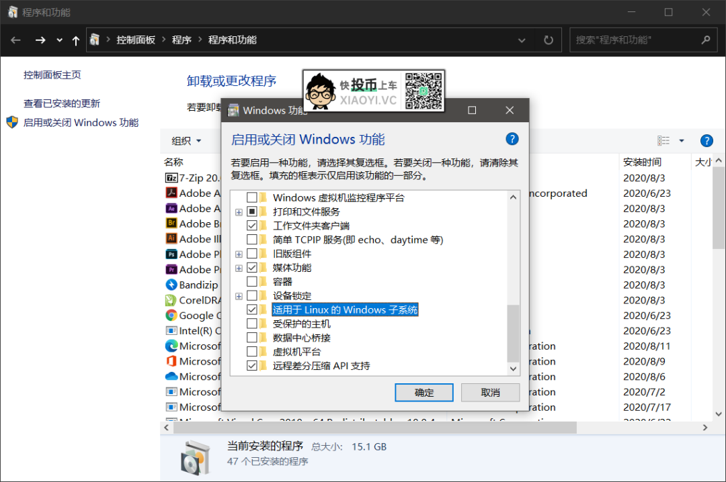Click the CorelDRAW icon in list

[x=171, y=300]
